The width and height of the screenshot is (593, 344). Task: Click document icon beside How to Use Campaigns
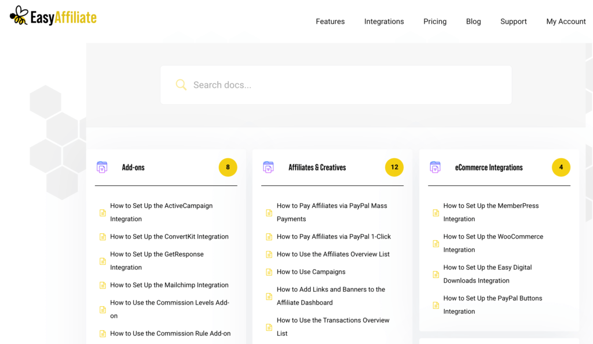pyautogui.click(x=269, y=272)
